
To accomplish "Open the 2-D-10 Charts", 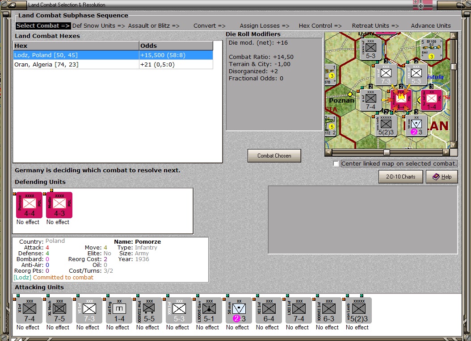I will (401, 177).
